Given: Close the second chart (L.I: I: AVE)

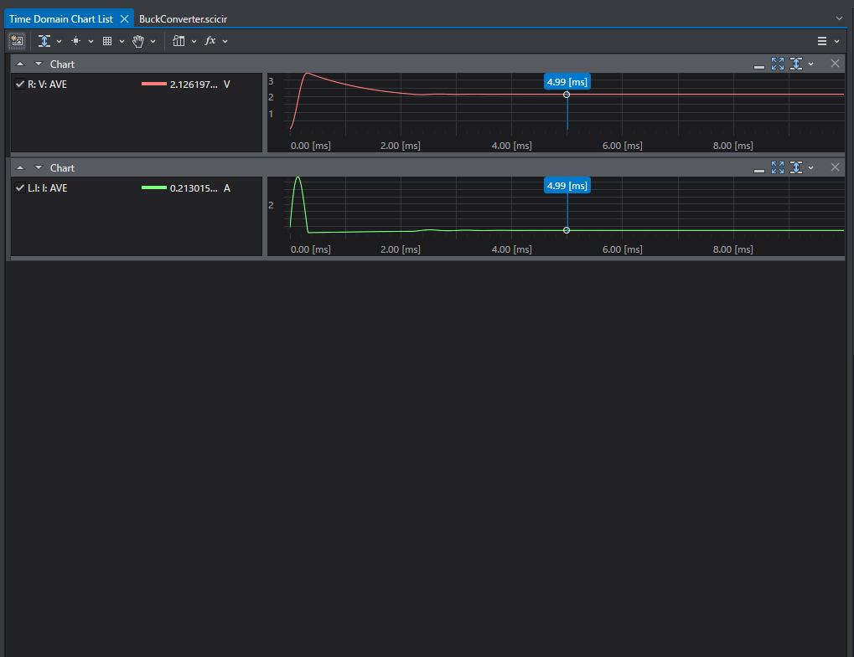Looking at the screenshot, I should [x=835, y=167].
